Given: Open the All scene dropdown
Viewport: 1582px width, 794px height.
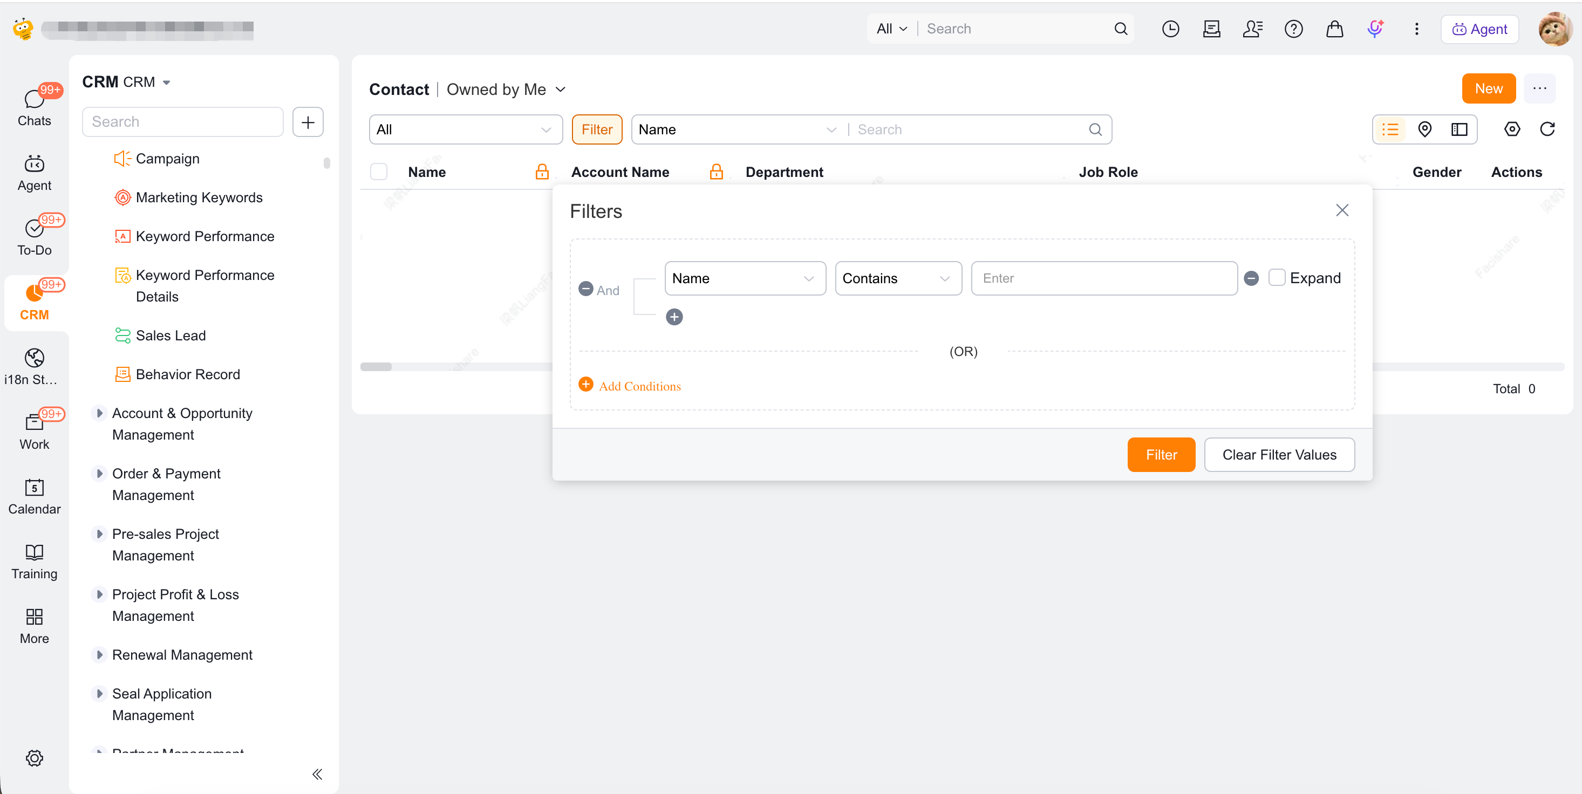Looking at the screenshot, I should [466, 129].
